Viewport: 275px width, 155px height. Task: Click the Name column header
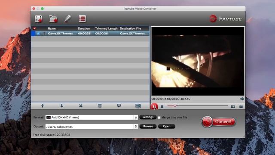tap(52, 28)
